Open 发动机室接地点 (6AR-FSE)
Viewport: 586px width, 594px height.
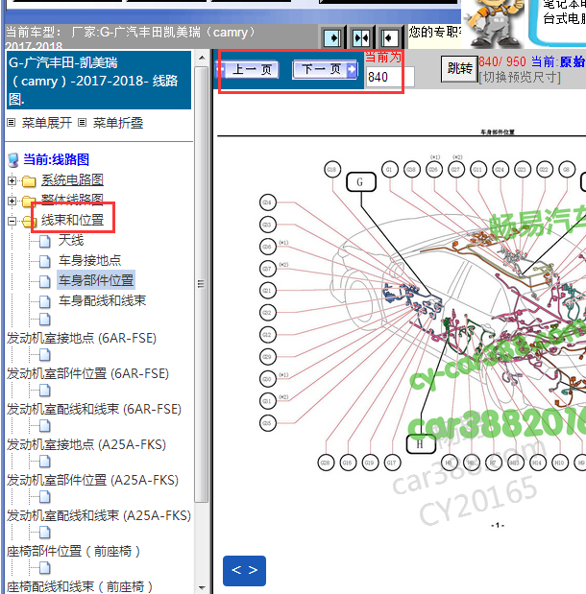[82, 338]
